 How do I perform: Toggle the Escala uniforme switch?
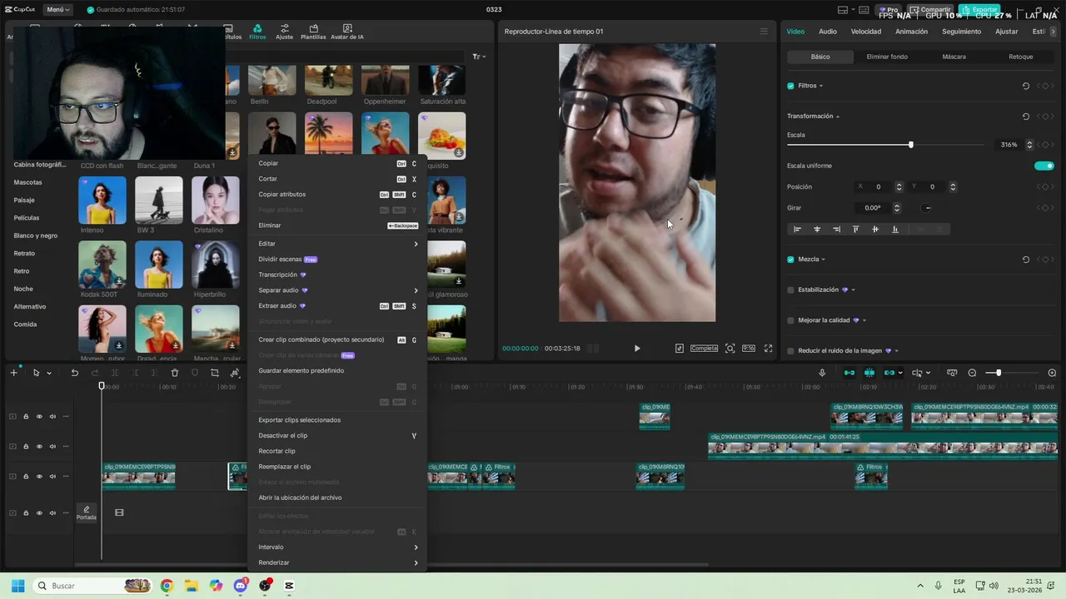tap(1044, 166)
